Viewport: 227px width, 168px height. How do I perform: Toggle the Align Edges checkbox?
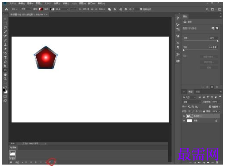tap(141, 9)
